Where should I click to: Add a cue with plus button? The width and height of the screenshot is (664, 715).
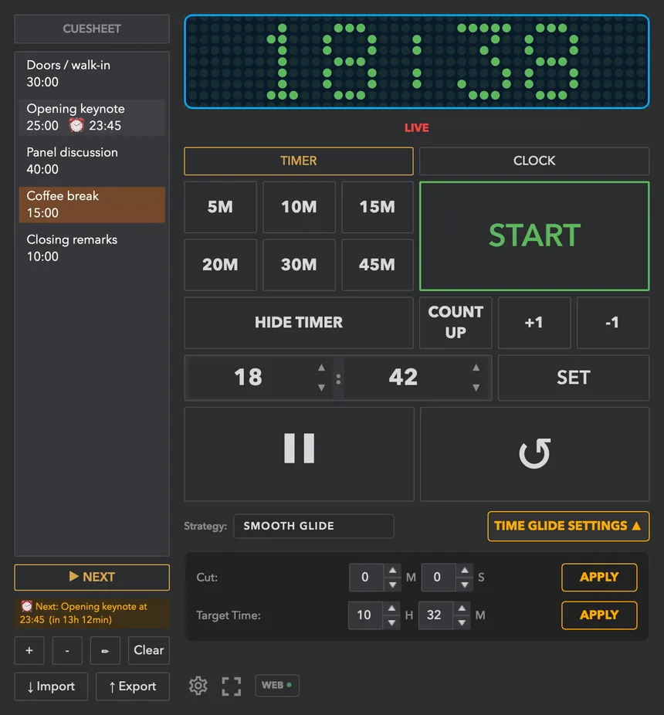click(x=29, y=650)
